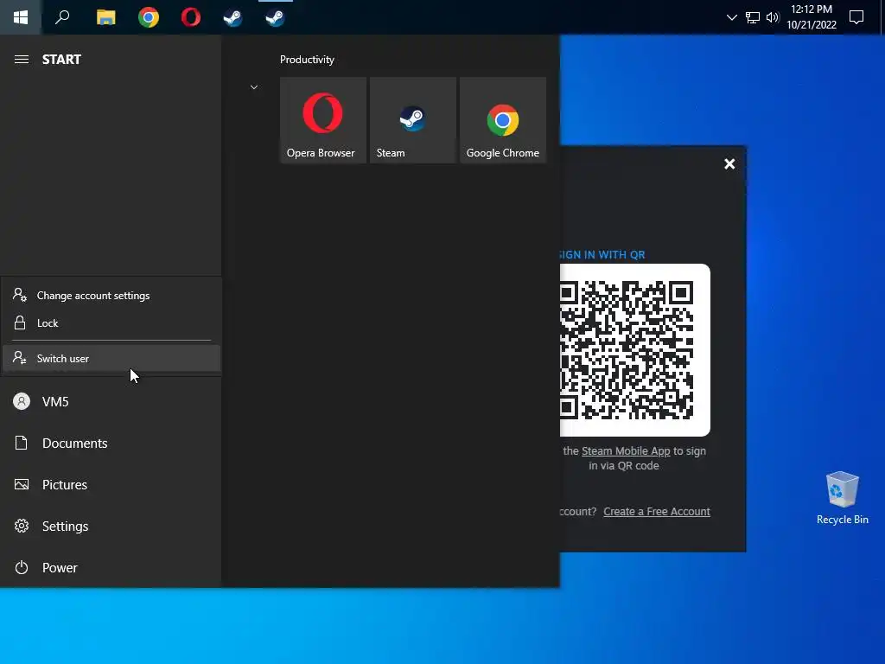Select Change account settings
The image size is (885, 664).
(x=111, y=296)
